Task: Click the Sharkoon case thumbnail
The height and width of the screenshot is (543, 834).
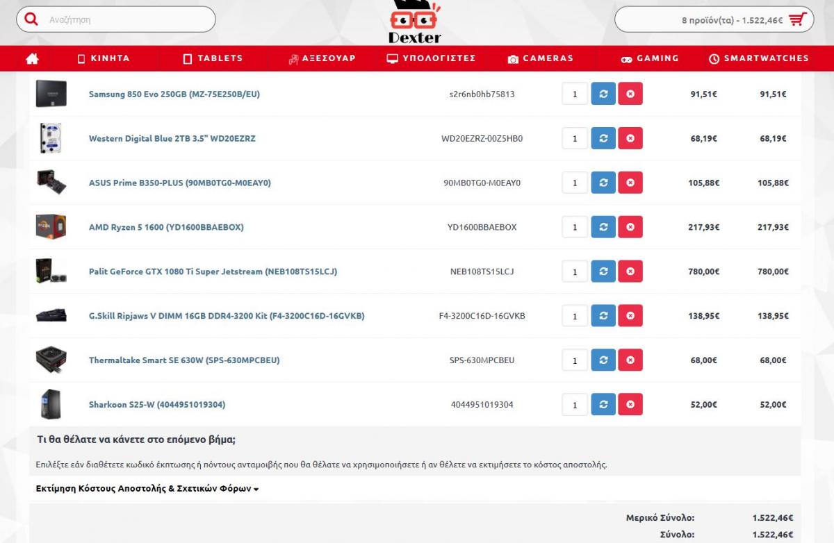Action: (x=51, y=405)
